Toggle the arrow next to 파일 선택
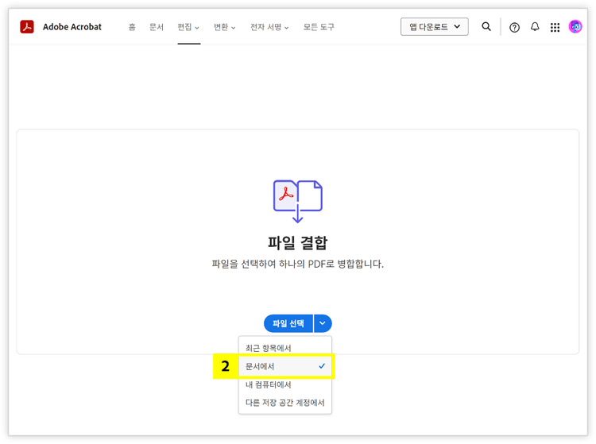Viewport: 596px width, 444px height. tap(323, 323)
